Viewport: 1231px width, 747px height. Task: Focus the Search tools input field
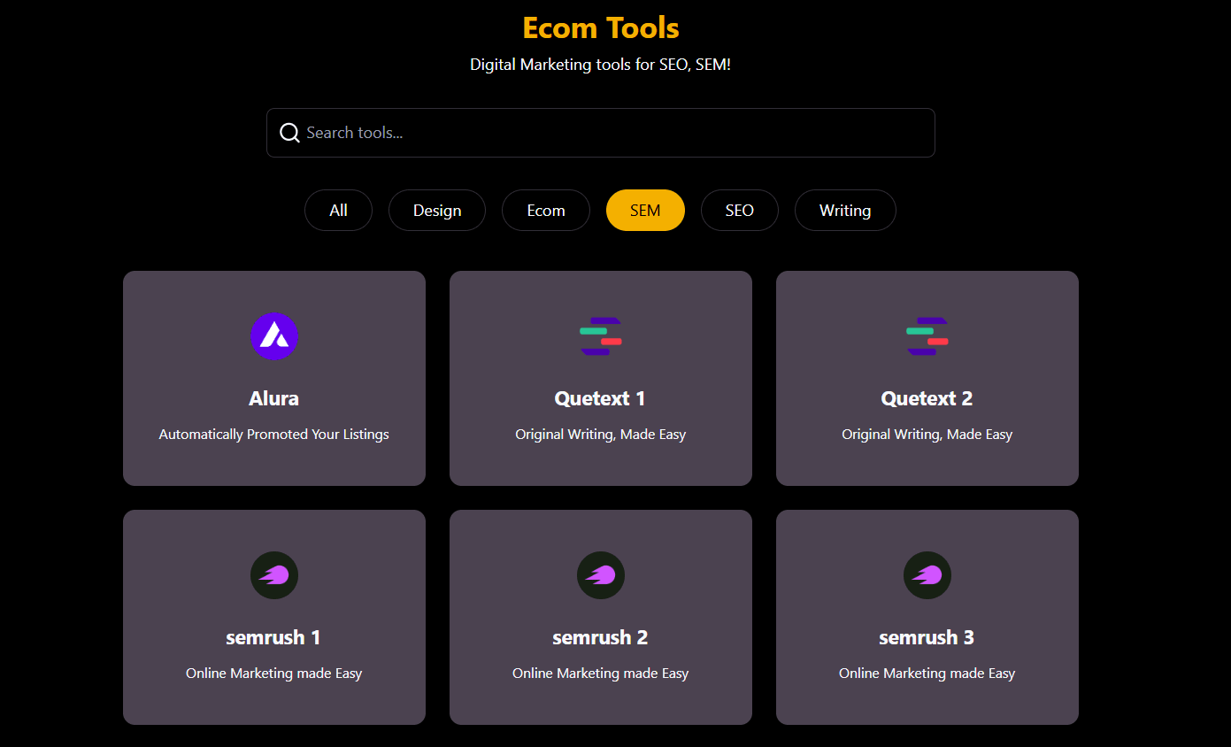601,133
